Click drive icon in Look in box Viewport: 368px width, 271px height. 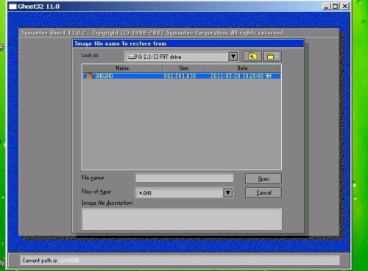point(132,57)
